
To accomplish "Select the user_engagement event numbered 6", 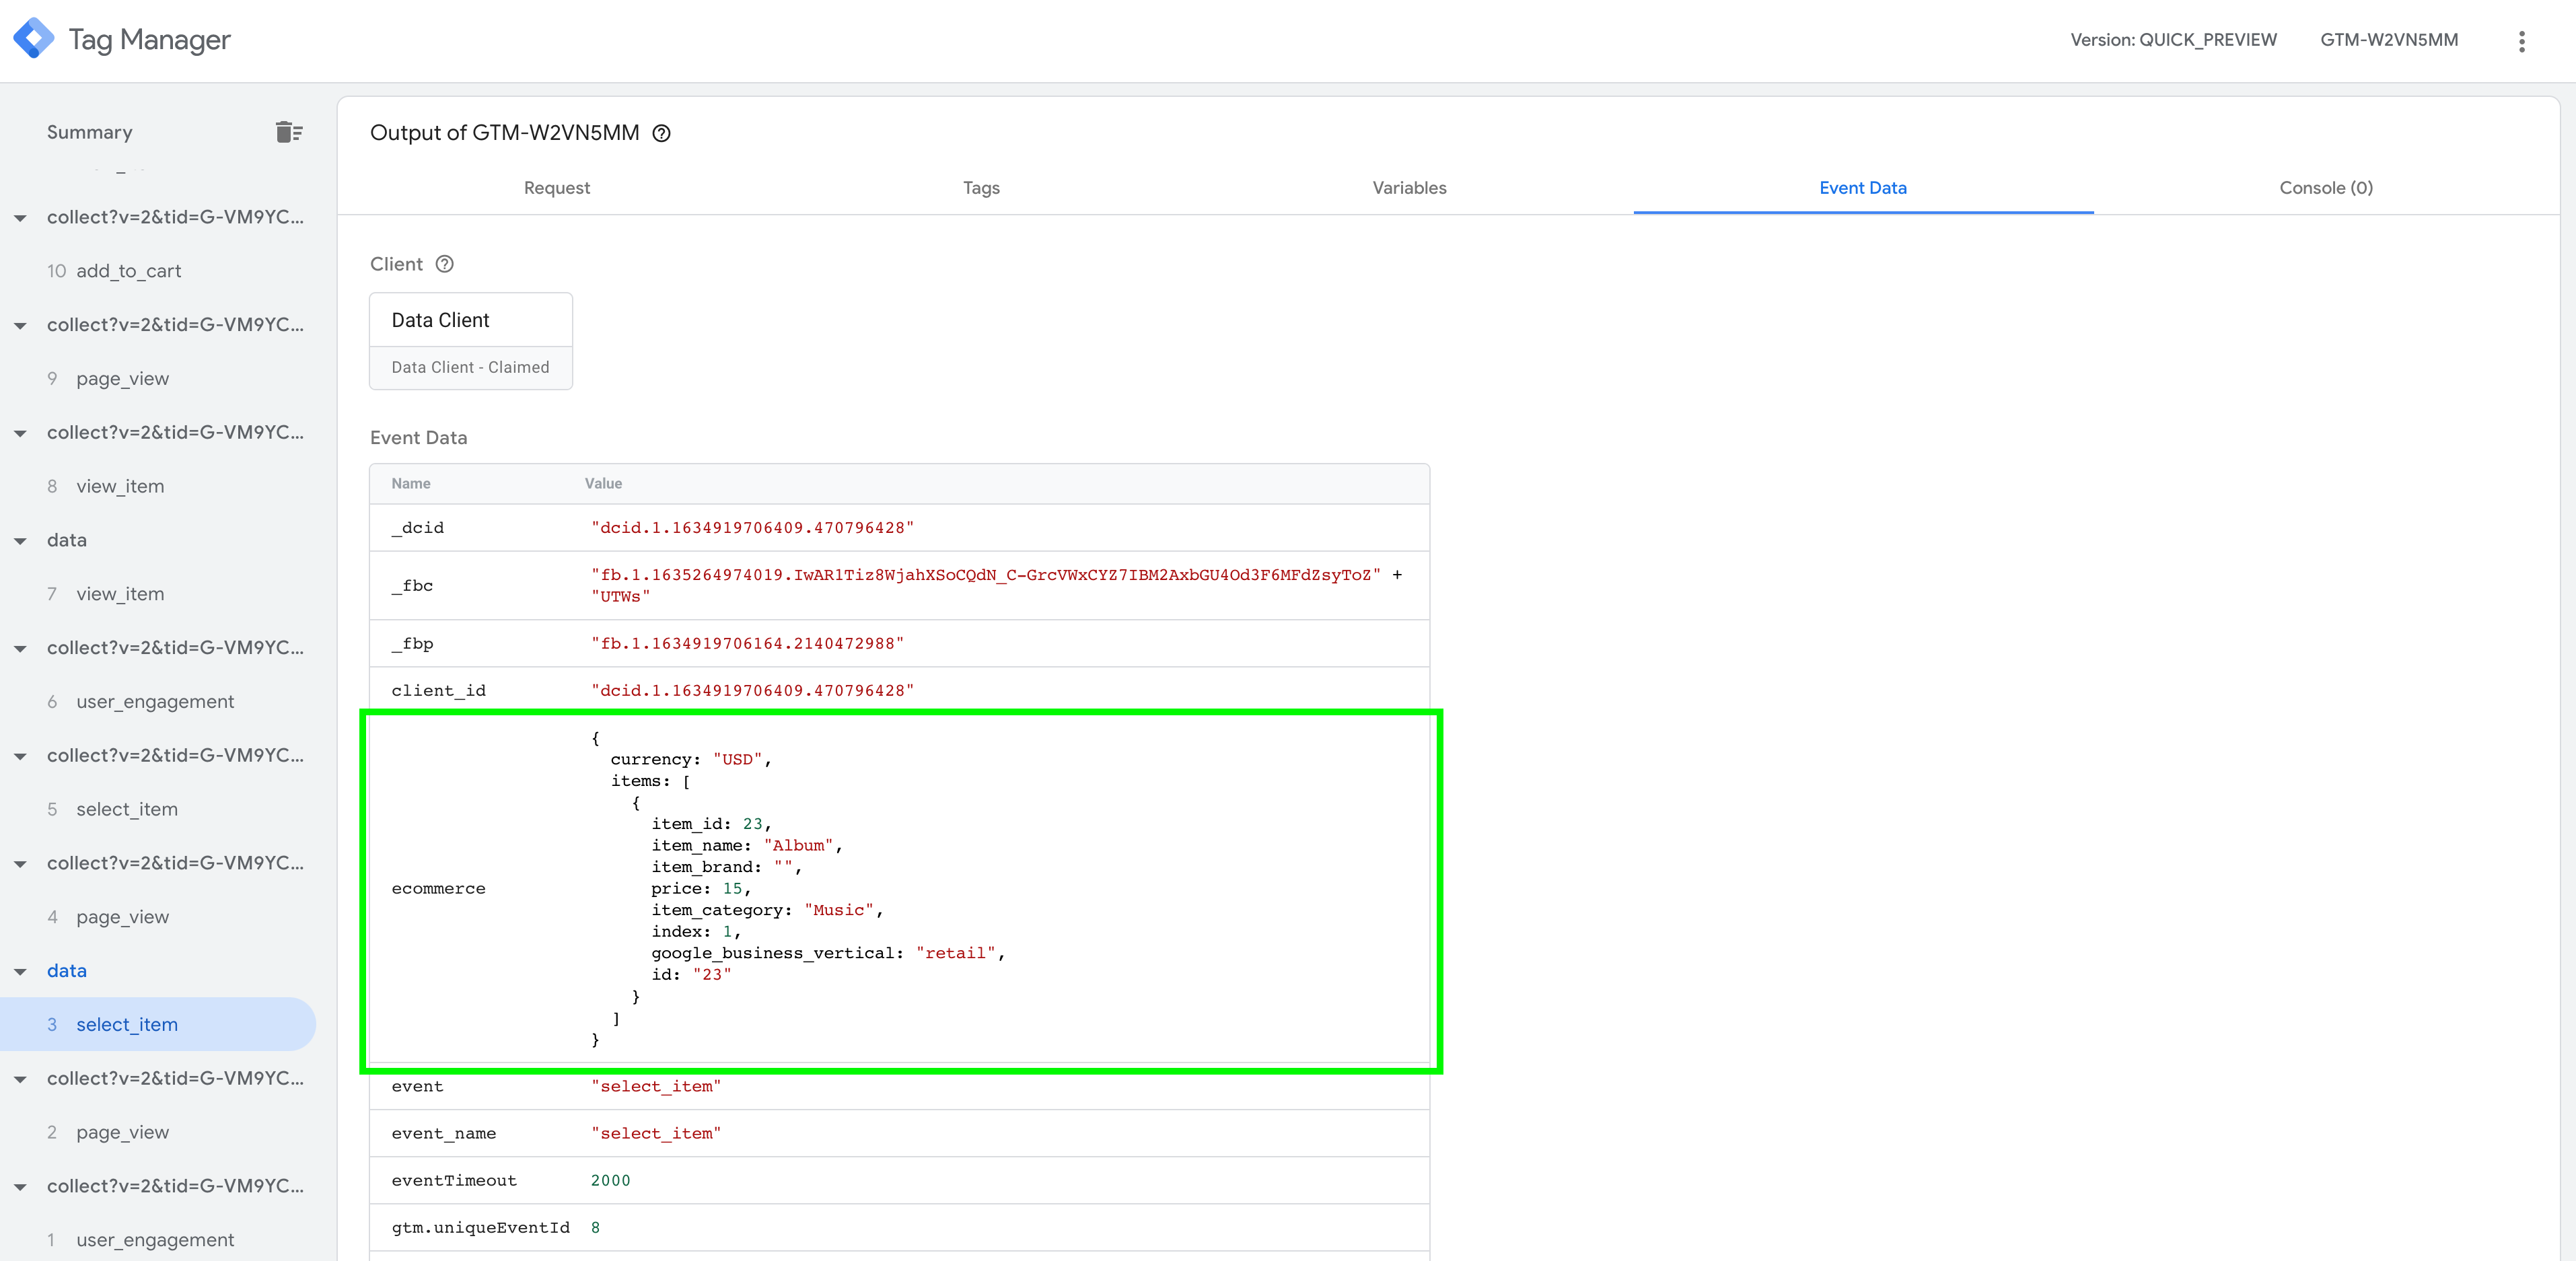I will pos(155,701).
